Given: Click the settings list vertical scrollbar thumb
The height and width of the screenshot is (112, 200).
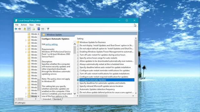Looking at the screenshot, I should pos(136,52).
